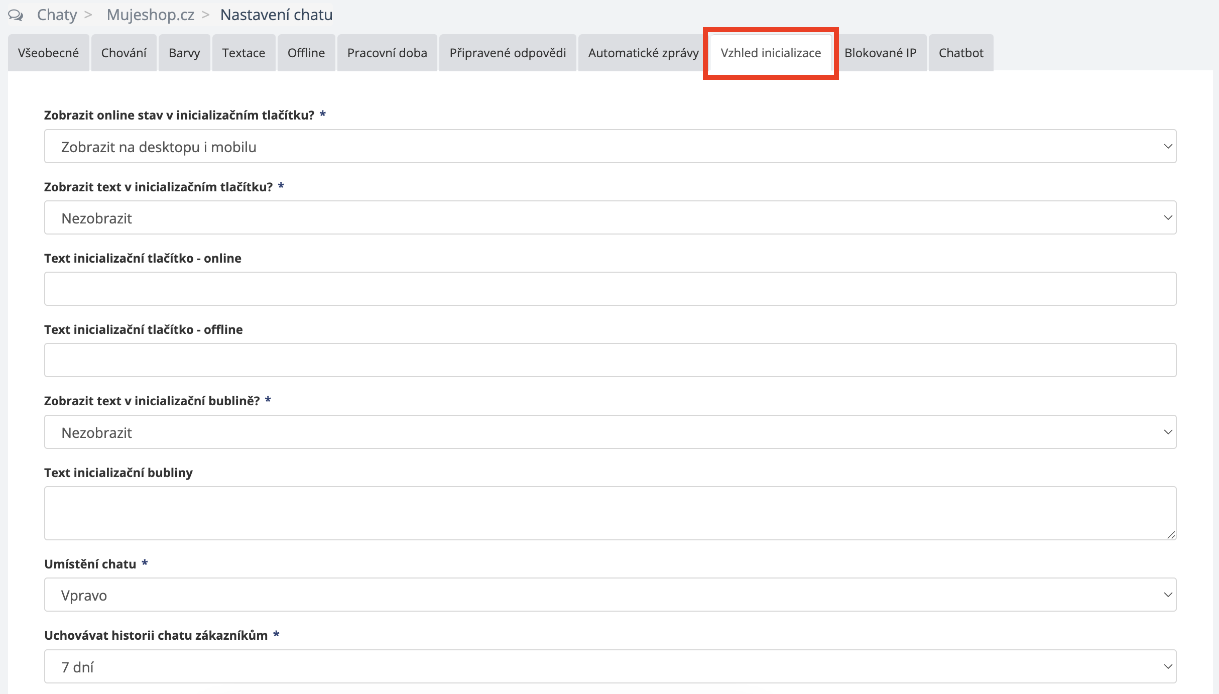This screenshot has height=694, width=1219.
Task: Open the Umístění chatu dropdown
Action: (610, 595)
